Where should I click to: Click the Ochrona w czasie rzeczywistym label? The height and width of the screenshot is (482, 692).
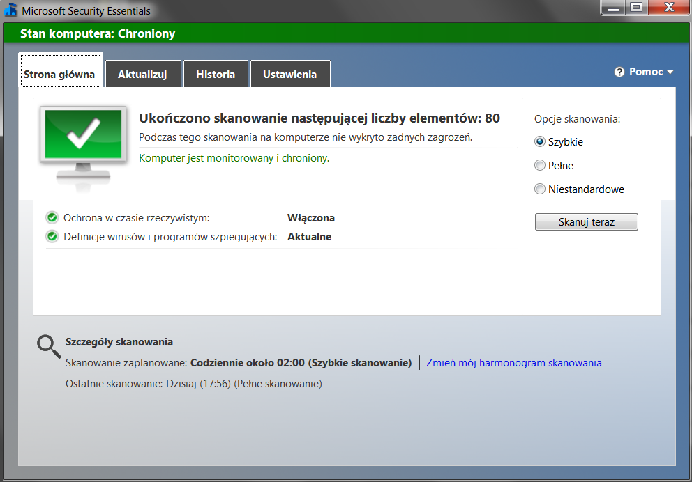(136, 218)
